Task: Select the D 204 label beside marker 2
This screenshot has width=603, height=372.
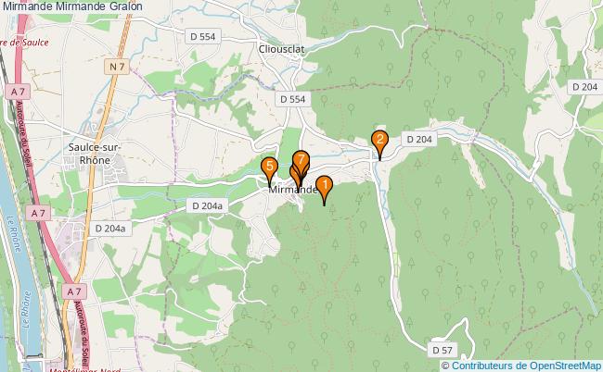Action: click(x=419, y=139)
